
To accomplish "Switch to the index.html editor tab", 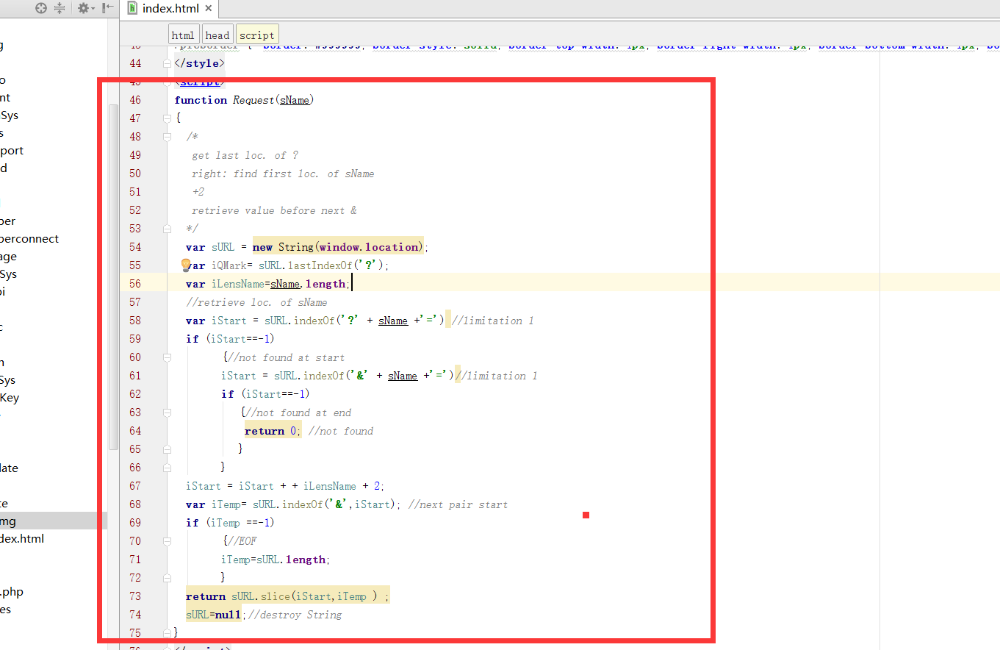I will pos(171,8).
